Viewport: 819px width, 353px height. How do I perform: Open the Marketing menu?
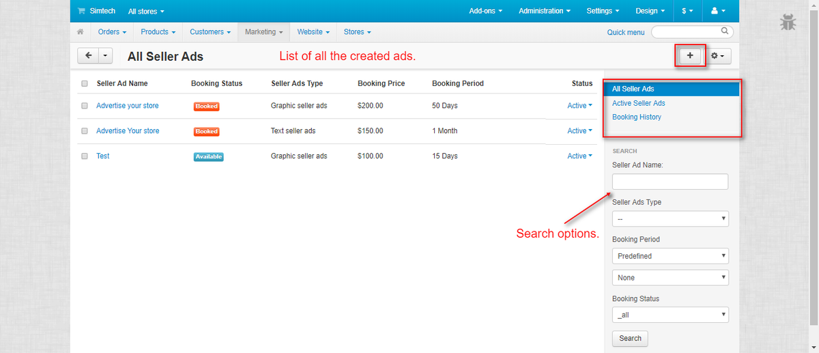[x=263, y=32]
